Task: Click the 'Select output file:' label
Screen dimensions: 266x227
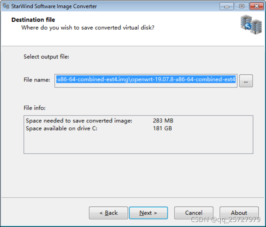Action: pyautogui.click(x=46, y=57)
